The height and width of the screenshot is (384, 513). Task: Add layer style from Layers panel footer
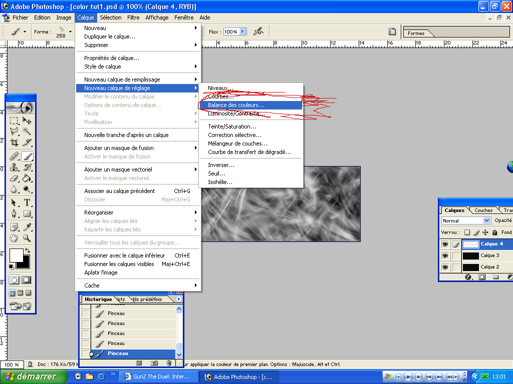tap(468, 277)
